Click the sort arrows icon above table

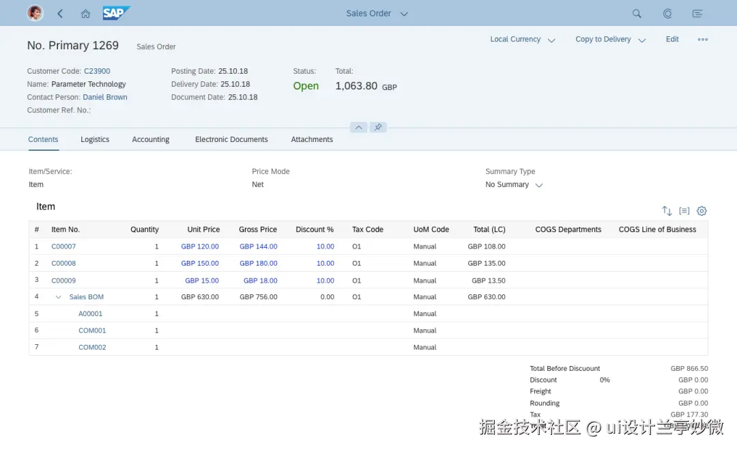coord(667,211)
